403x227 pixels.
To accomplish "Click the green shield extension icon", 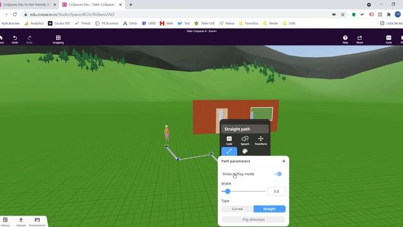I will pos(354,15).
